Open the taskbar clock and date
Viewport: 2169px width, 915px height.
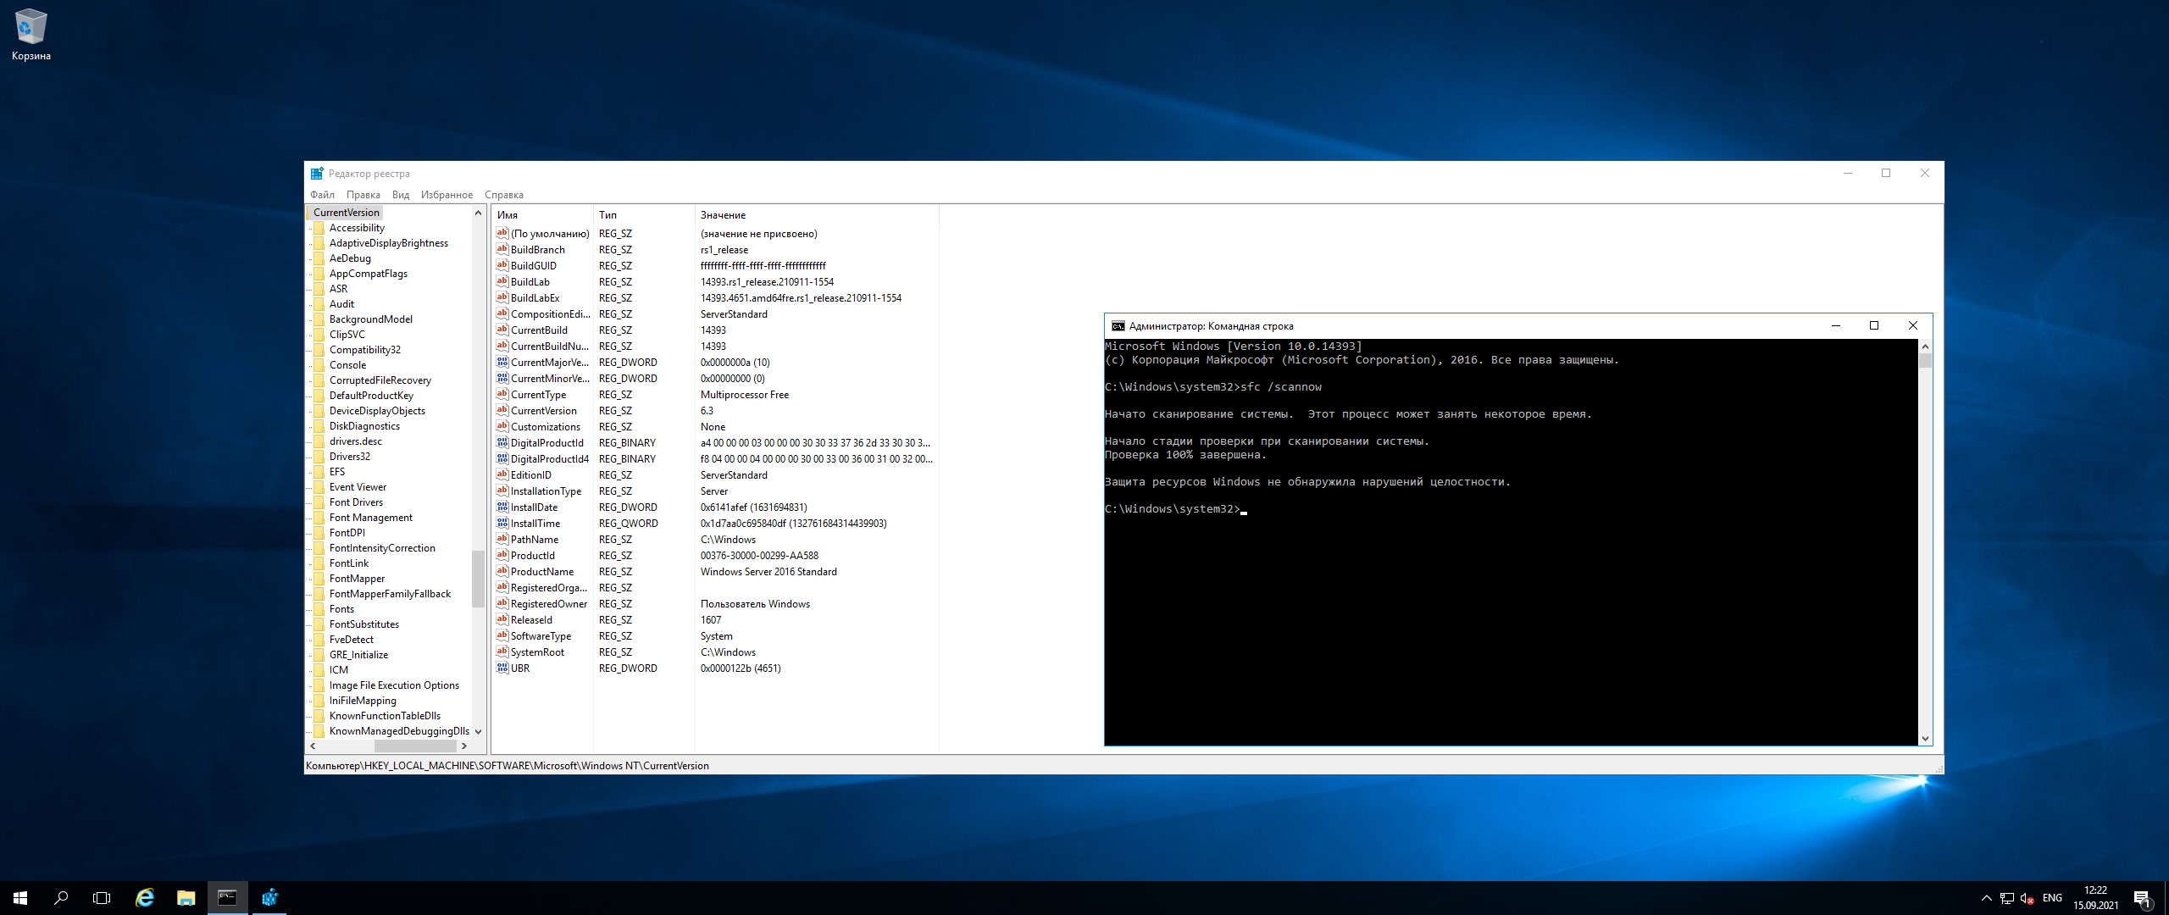click(x=2096, y=898)
